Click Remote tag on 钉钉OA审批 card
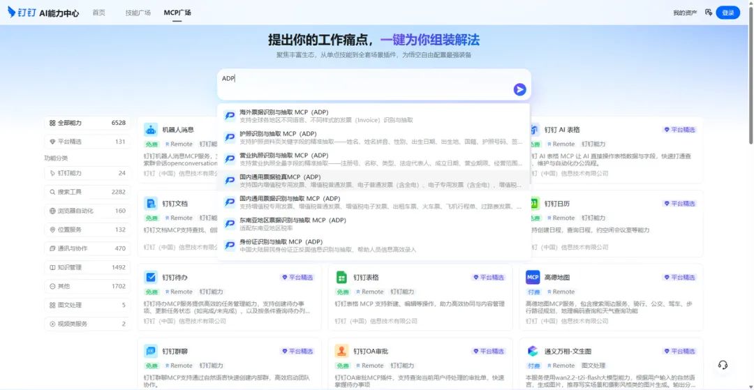Screen dimensions: 754x390 [370, 366]
